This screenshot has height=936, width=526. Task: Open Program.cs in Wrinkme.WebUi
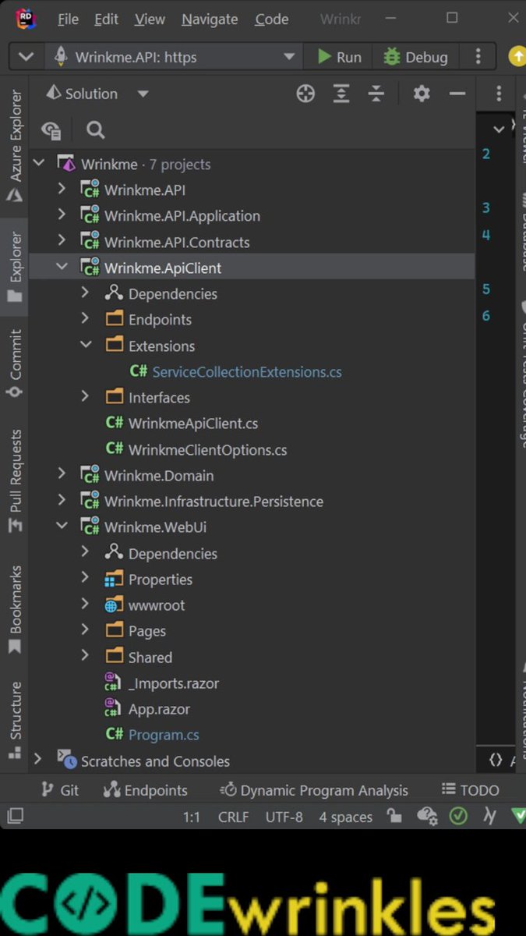tap(164, 735)
